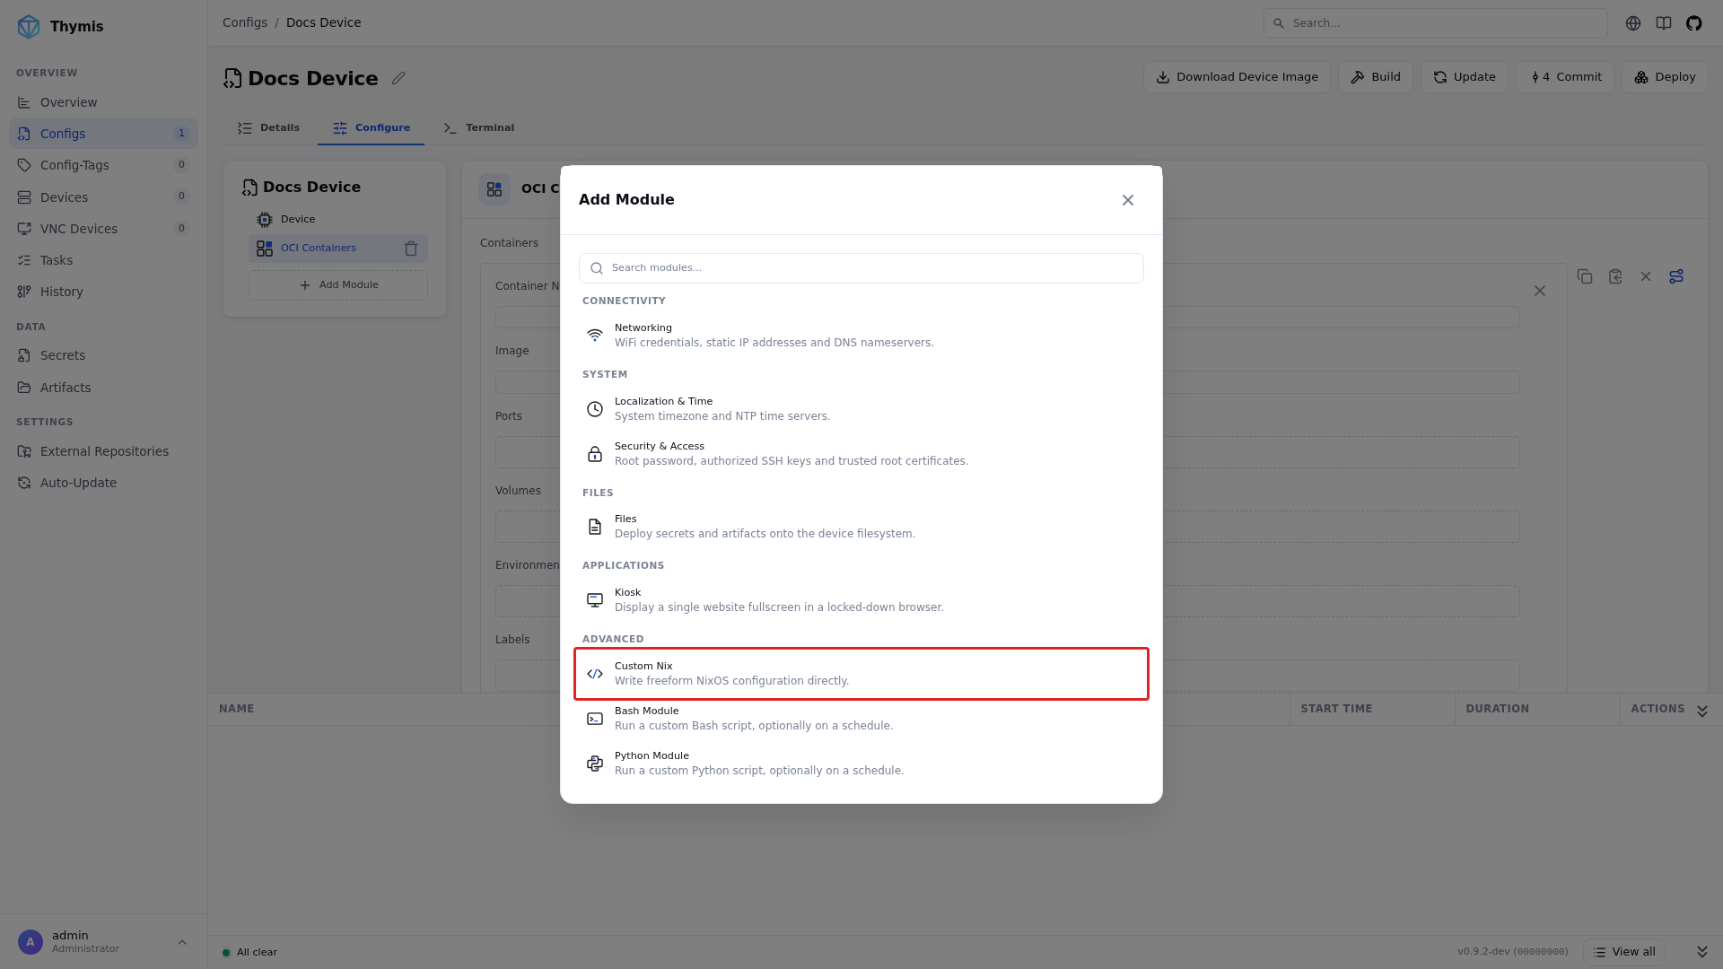Delete the OCI Containers module via trash icon
The width and height of the screenshot is (1723, 969).
coord(411,249)
